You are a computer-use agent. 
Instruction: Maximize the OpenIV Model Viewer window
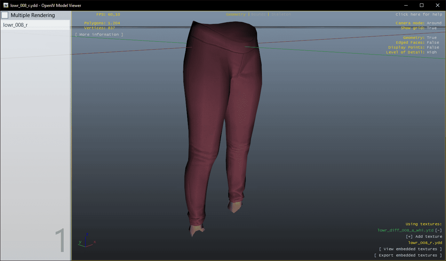(422, 5)
